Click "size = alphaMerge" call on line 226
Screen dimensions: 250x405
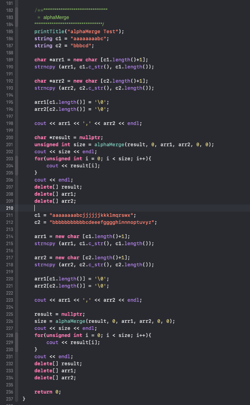[x=105, y=321]
